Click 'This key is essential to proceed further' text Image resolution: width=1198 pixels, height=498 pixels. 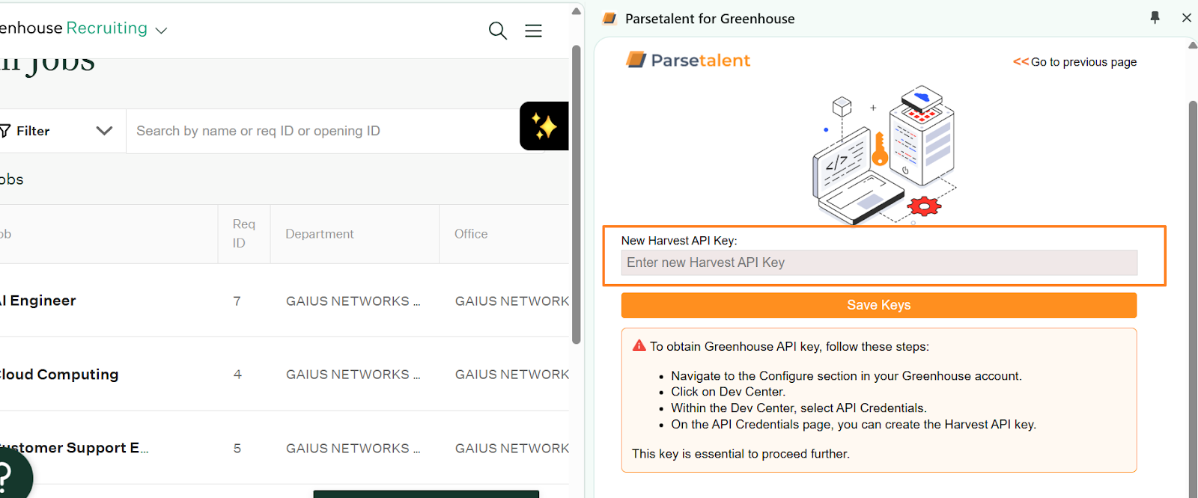(741, 454)
